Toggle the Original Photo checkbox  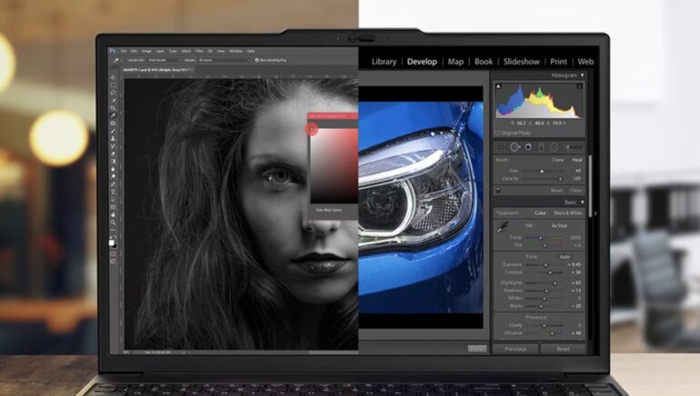[x=498, y=133]
